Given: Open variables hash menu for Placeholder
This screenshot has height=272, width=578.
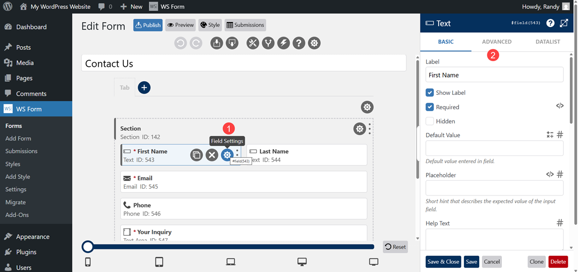Looking at the screenshot, I should (560, 175).
